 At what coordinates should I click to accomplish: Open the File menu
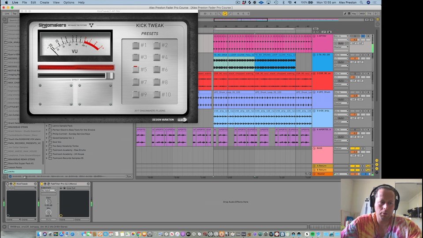pos(25,3)
